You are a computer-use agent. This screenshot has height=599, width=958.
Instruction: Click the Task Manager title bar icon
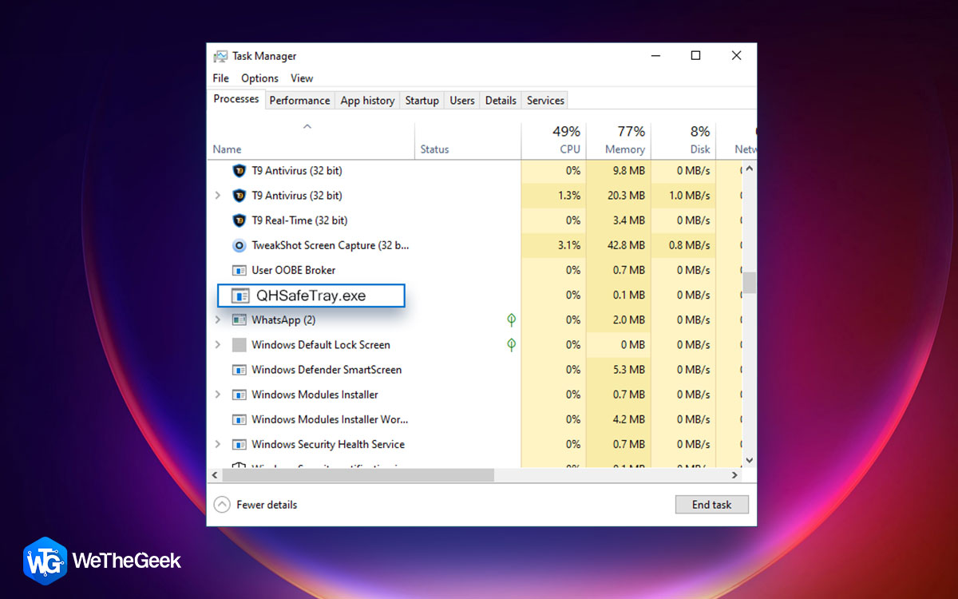click(x=220, y=56)
